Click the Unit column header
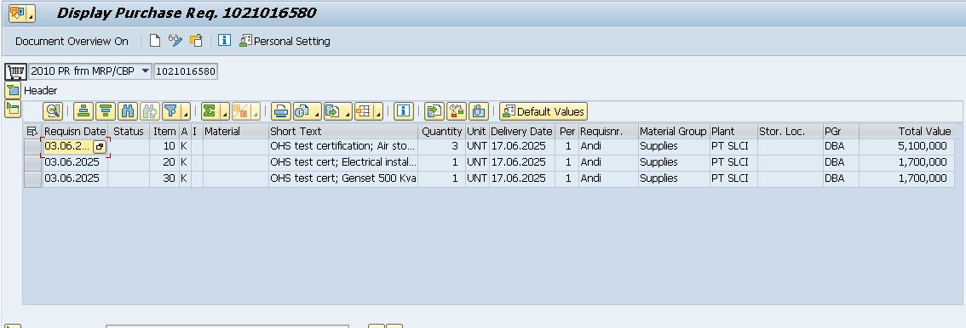 coord(477,132)
